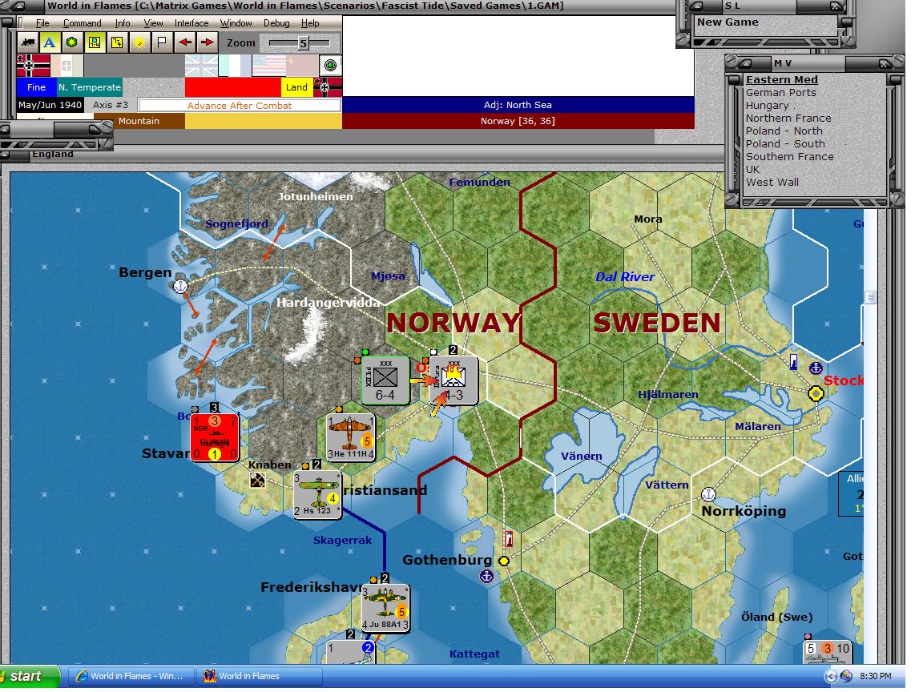Select Poland - North in M V list

pos(784,131)
